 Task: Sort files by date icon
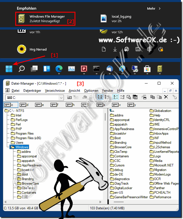[x=135, y=97]
